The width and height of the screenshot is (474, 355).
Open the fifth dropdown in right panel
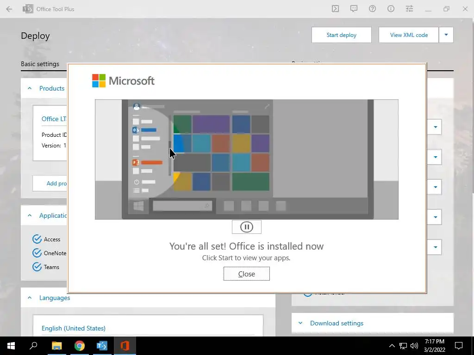click(x=435, y=247)
